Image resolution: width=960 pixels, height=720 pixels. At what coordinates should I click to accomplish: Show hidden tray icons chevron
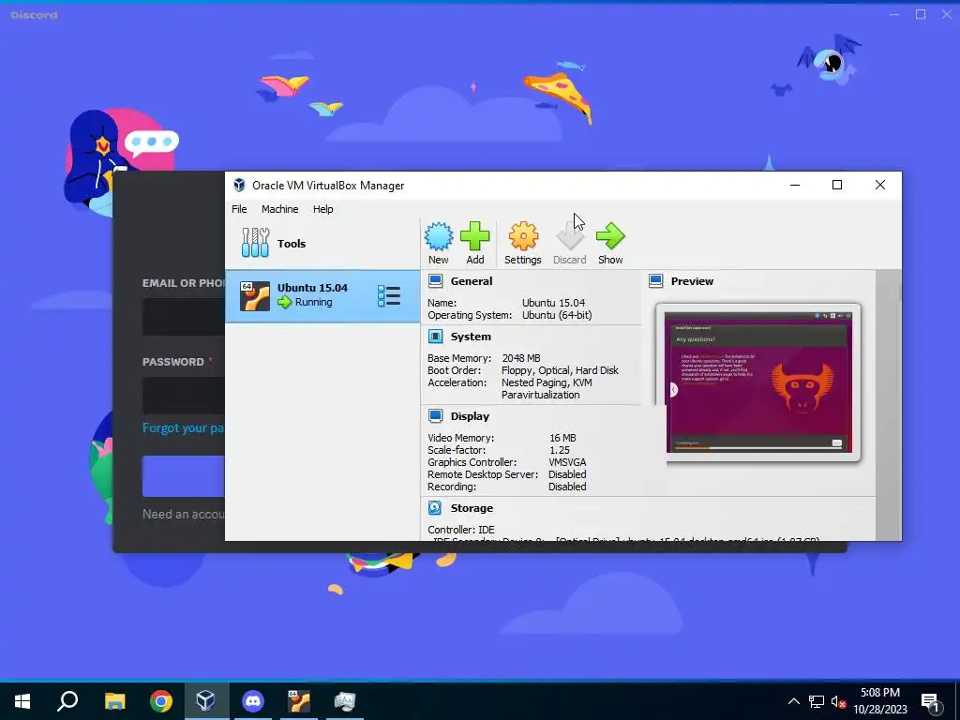point(793,701)
